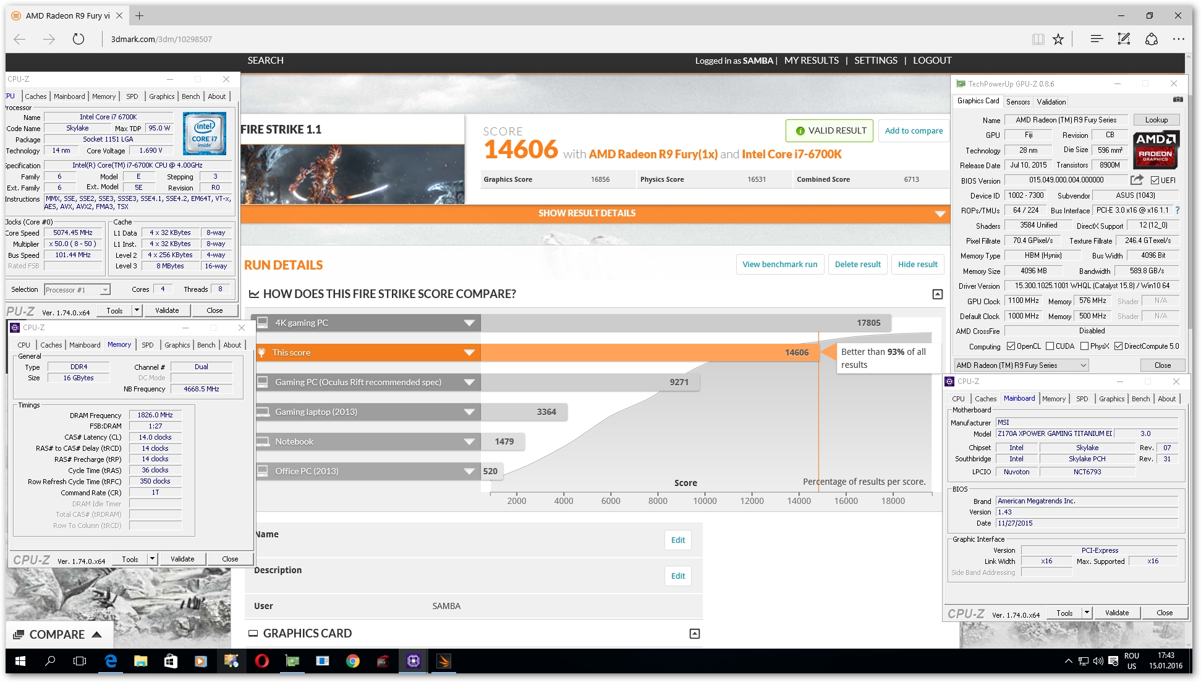Viewport: 1201px width, 682px height.
Task: Click the Add to compare button
Action: [x=914, y=131]
